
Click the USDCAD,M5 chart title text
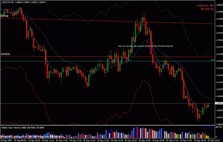[23, 2]
